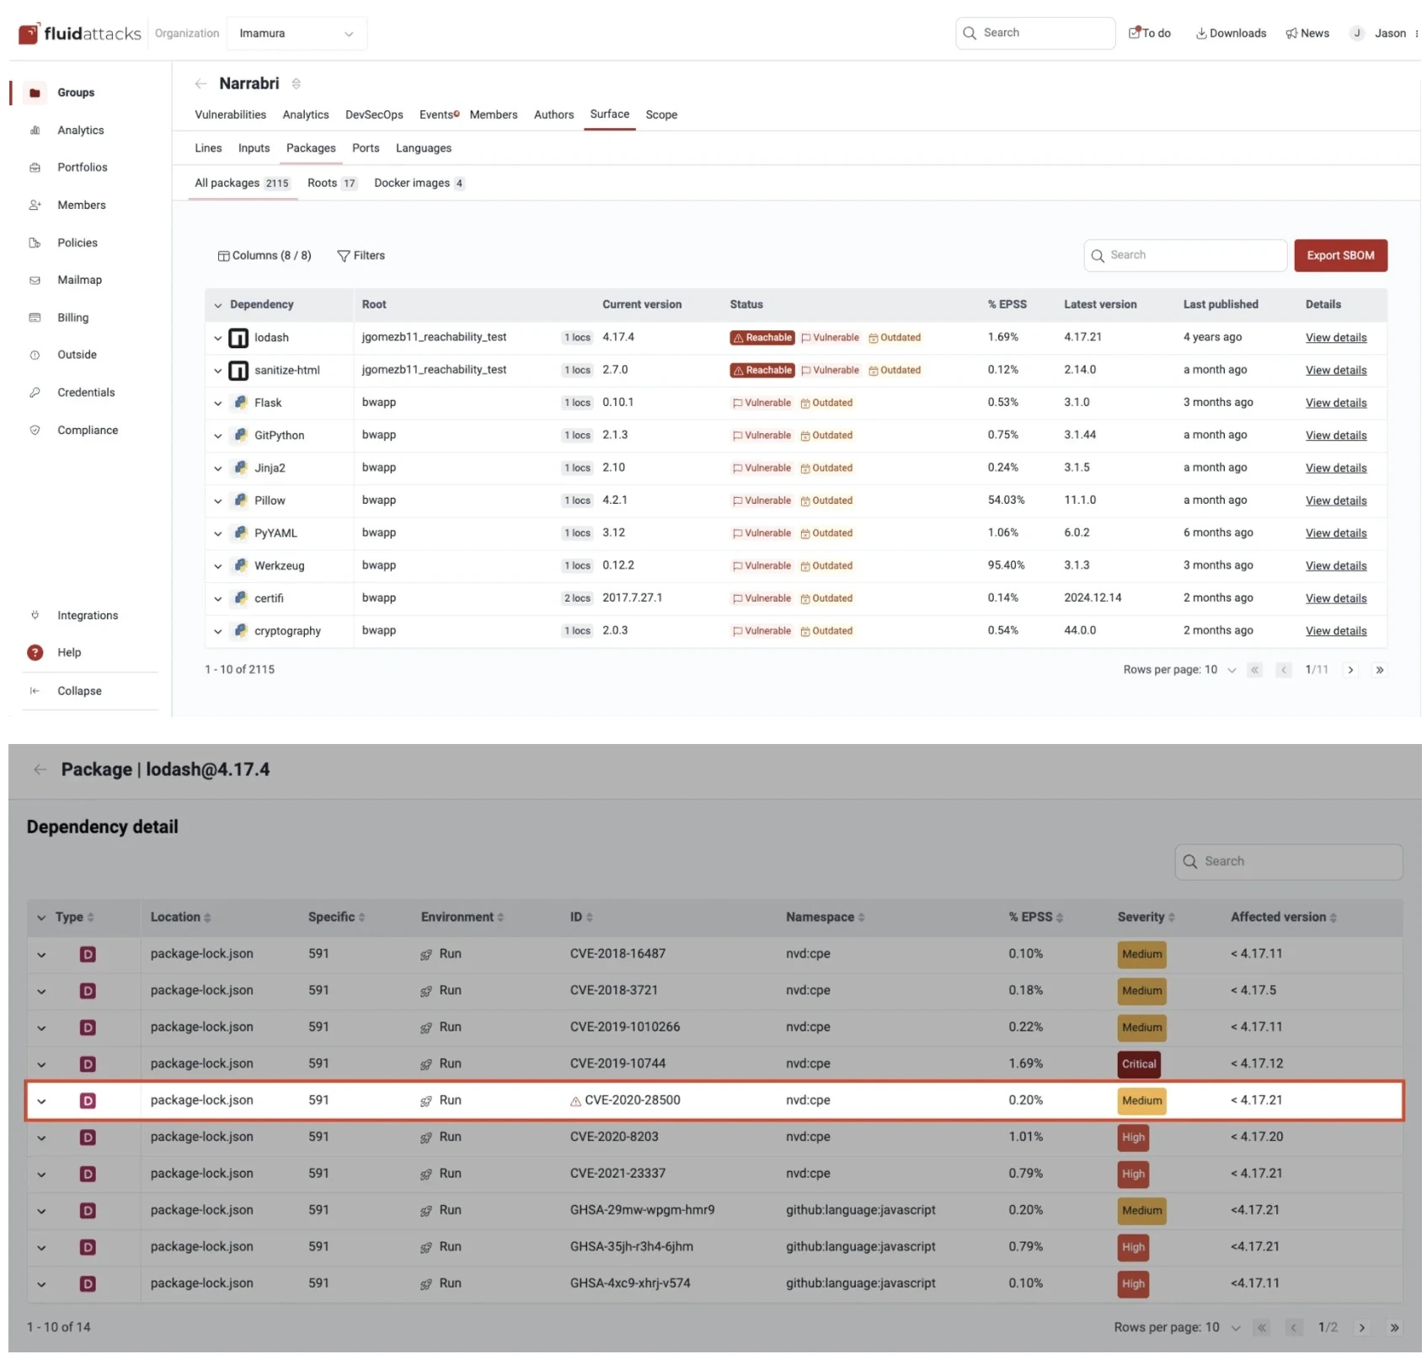The image size is (1427, 1365).
Task: Click the Integrations plug icon
Action: point(35,617)
